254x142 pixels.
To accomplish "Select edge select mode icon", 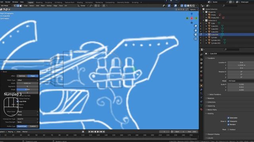I will 17,6.
